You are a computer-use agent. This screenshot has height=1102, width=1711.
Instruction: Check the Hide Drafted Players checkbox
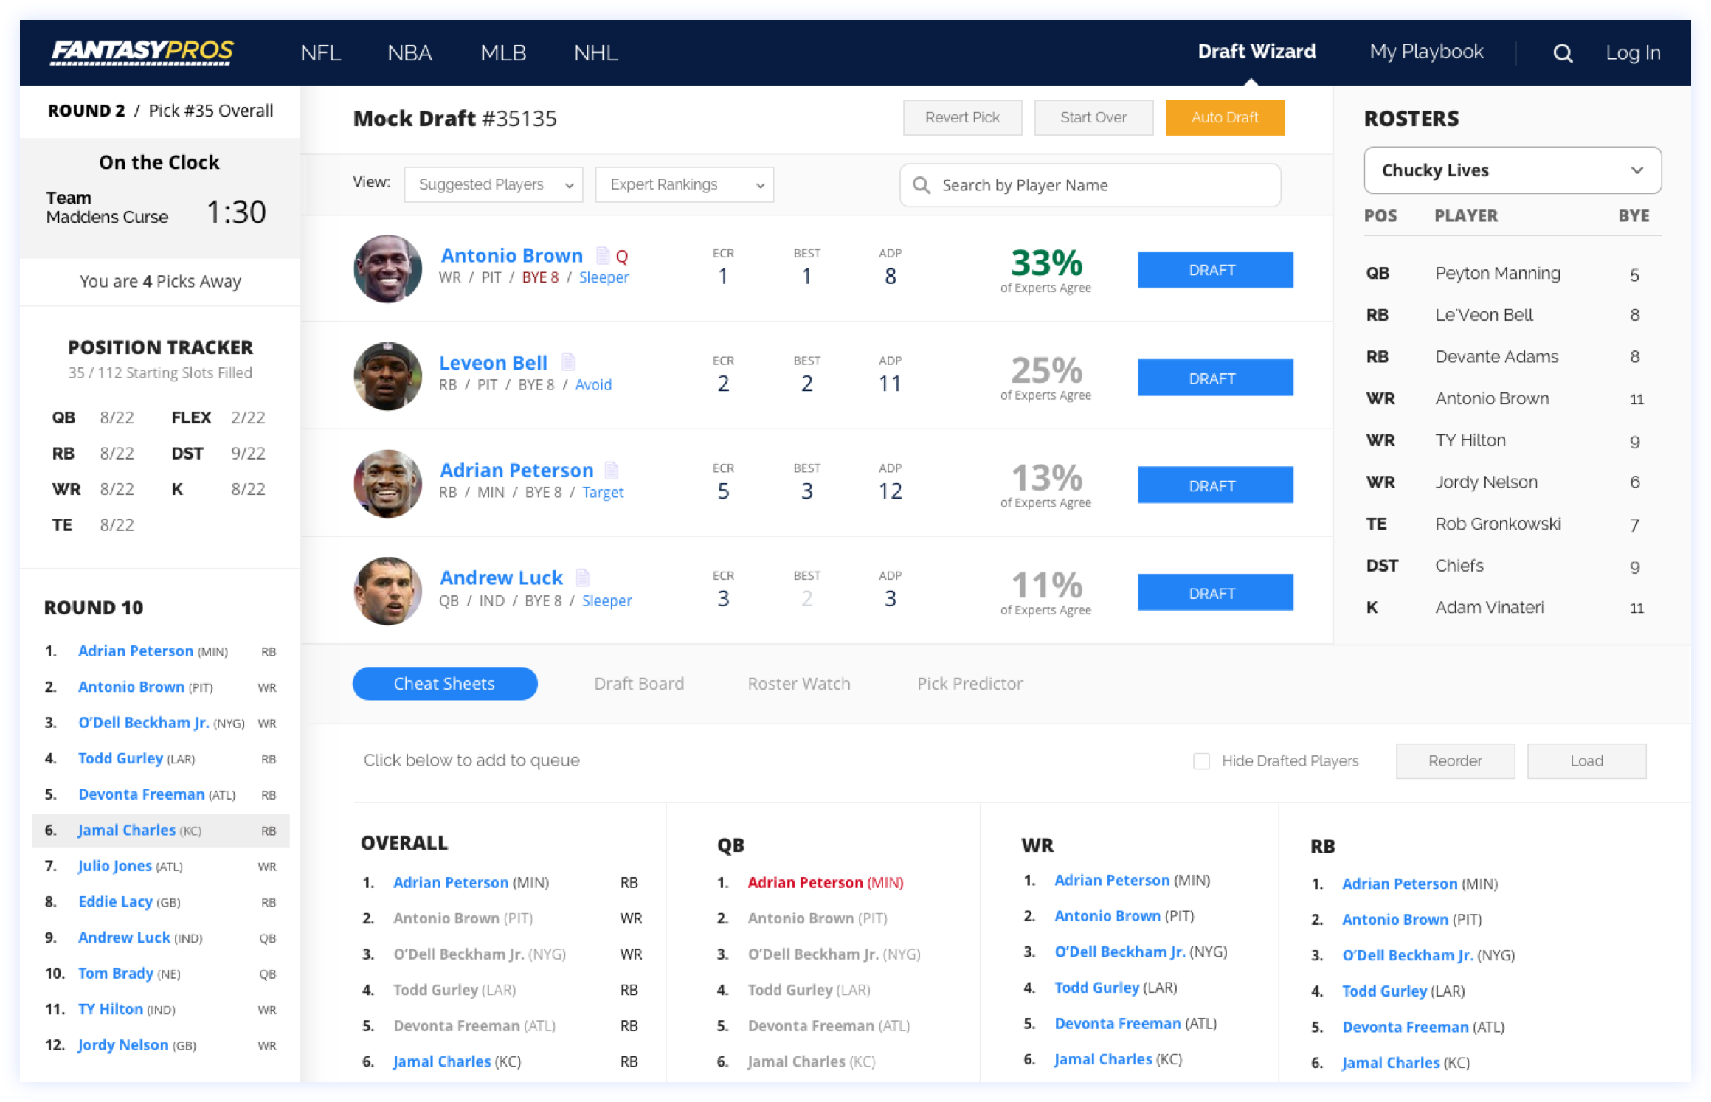pos(1201,760)
